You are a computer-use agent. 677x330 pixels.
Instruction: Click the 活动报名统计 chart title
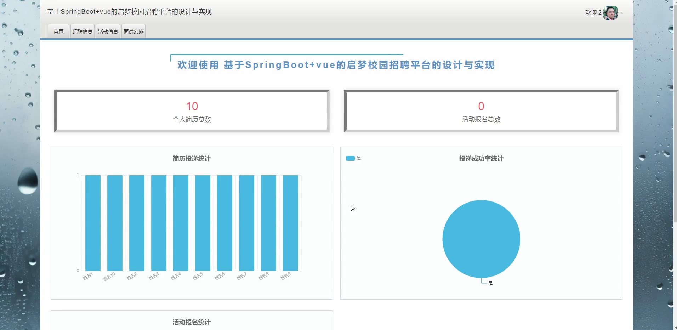(x=192, y=322)
